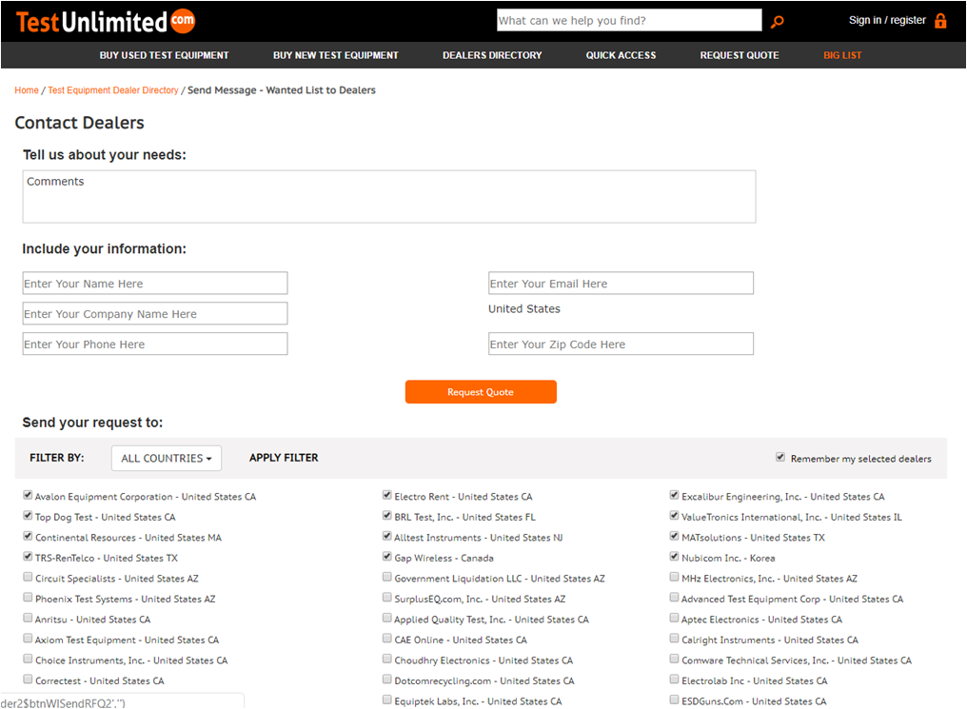
Task: Follow the Home breadcrumb link
Action: [27, 90]
